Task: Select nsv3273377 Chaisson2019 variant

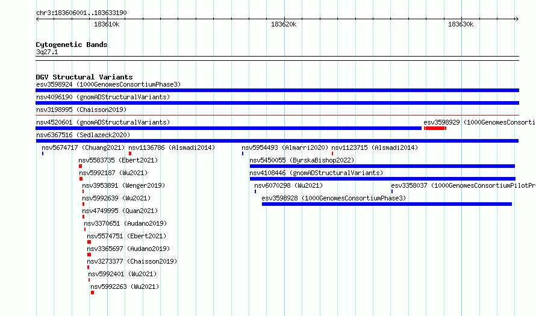Action: (132, 261)
